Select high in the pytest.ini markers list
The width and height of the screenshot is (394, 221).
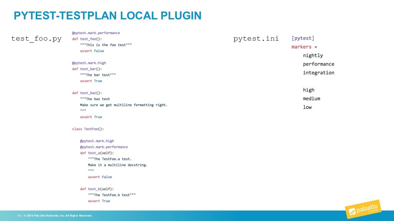[x=309, y=90]
